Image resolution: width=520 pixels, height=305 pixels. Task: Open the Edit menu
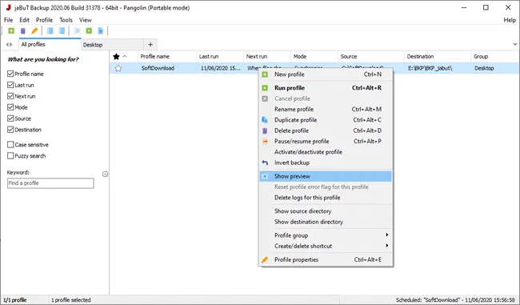(24, 20)
